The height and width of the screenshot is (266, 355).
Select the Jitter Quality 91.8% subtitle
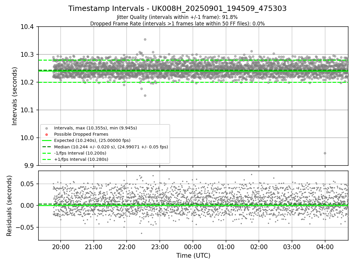click(x=177, y=17)
